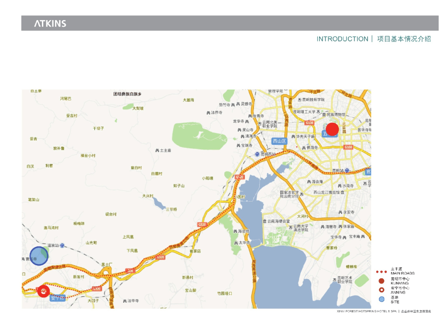Click the 团结彝族白族乡 place label
The width and height of the screenshot is (447, 335).
[x=127, y=94]
